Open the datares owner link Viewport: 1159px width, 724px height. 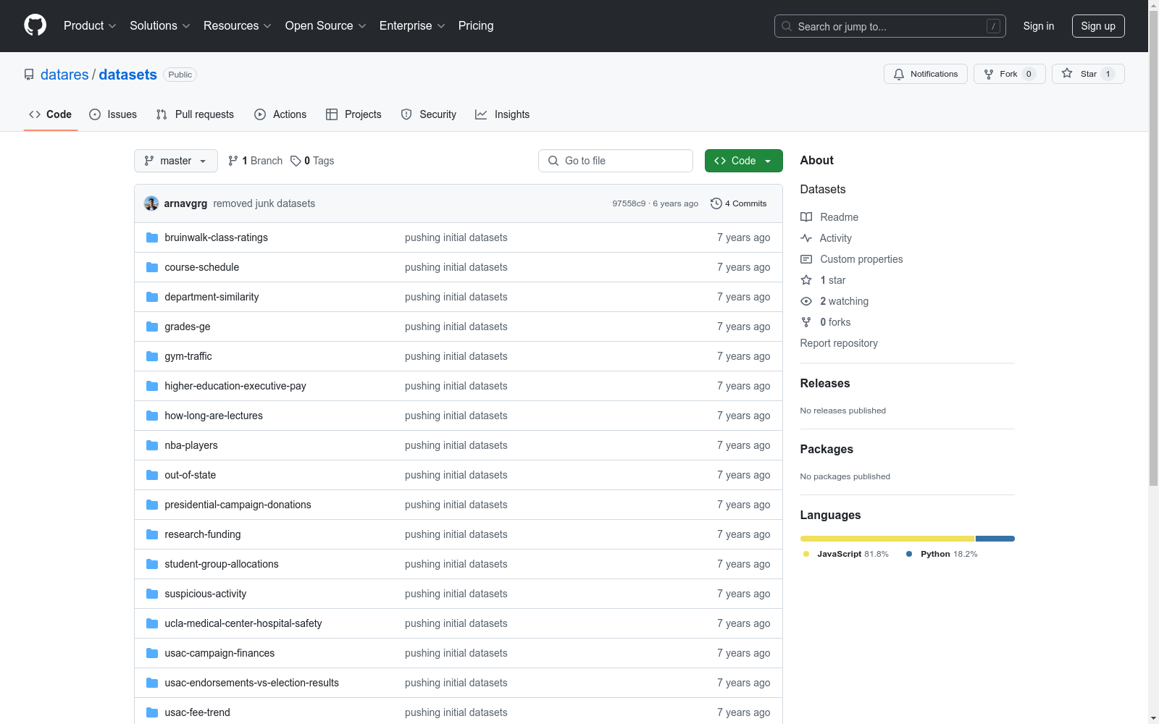[x=64, y=75]
